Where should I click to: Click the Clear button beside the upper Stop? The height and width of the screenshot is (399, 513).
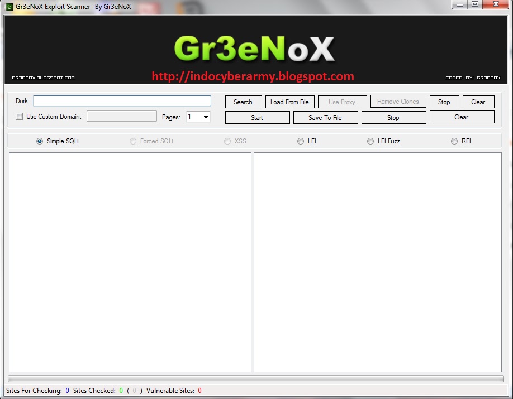click(x=478, y=102)
